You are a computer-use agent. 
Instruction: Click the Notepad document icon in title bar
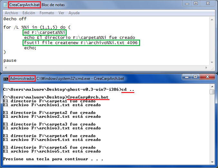pyautogui.click(x=5, y=5)
